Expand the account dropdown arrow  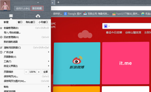(38, 3)
